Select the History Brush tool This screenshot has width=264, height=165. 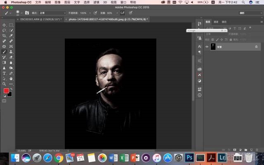pos(4,57)
